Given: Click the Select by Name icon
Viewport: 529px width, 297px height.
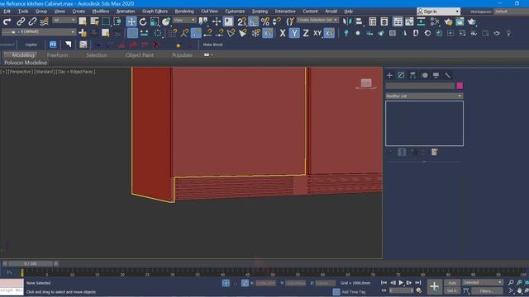Looking at the screenshot, I should (x=94, y=22).
